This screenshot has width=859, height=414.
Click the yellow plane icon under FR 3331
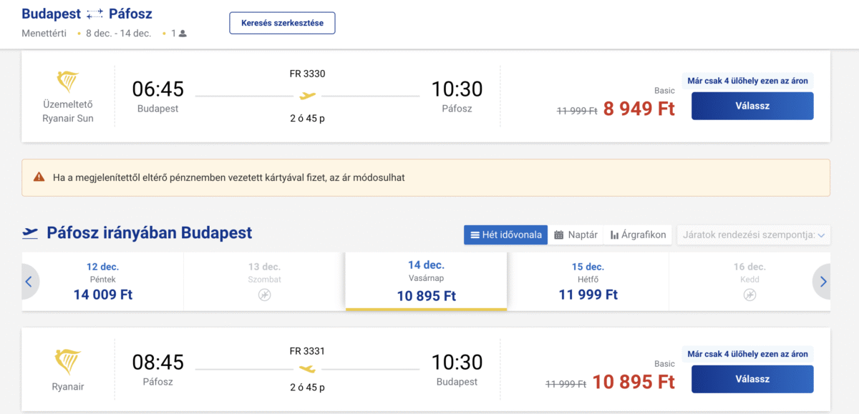tap(307, 369)
